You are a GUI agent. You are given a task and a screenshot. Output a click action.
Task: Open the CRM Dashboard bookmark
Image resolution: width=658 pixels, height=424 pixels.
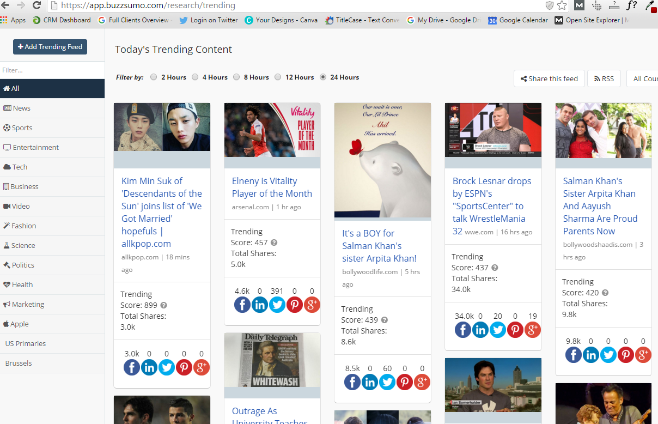62,20
